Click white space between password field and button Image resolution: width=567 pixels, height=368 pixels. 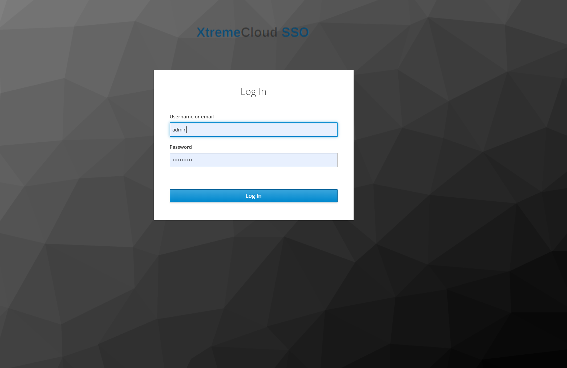click(253, 178)
